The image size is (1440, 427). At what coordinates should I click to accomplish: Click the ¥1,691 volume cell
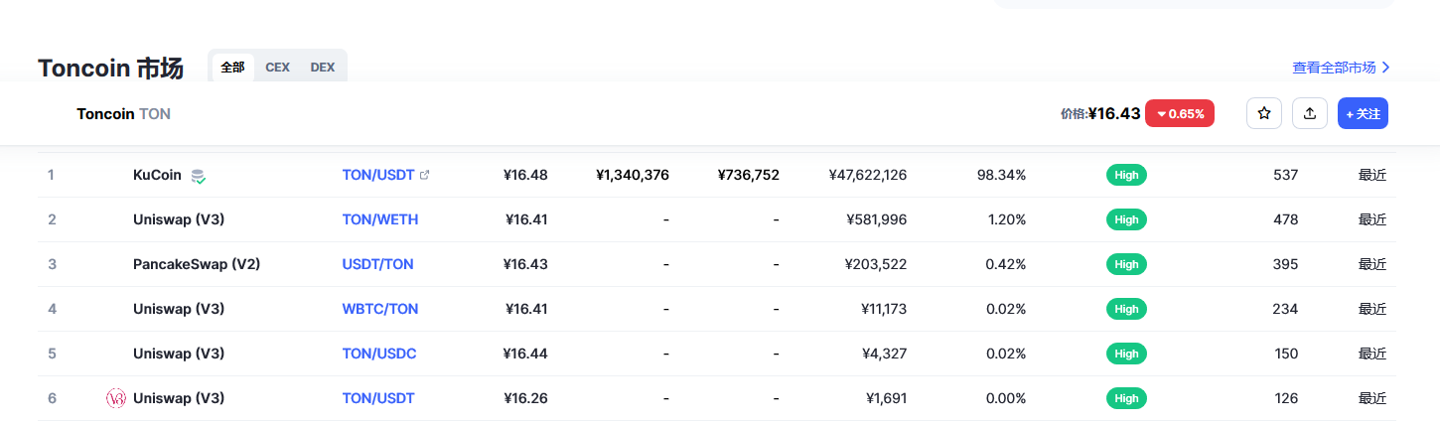887,398
